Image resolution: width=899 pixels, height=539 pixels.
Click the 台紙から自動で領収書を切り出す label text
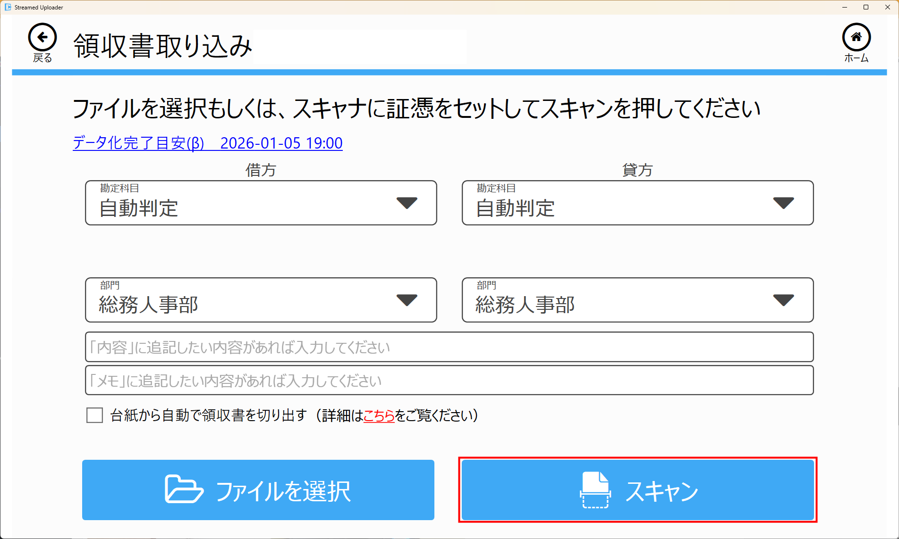[208, 415]
